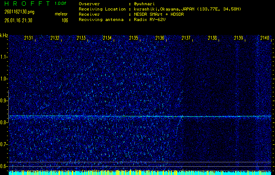Click the 0.7 frequency axis label
Viewport: 275px width, 175px height.
tap(4, 144)
